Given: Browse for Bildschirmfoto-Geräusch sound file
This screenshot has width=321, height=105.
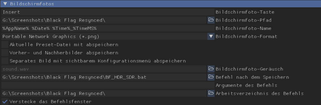Looking at the screenshot, I should (211, 69).
